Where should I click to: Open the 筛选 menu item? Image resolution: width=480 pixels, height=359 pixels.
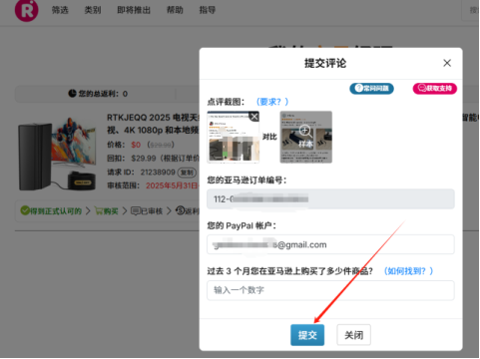[60, 10]
